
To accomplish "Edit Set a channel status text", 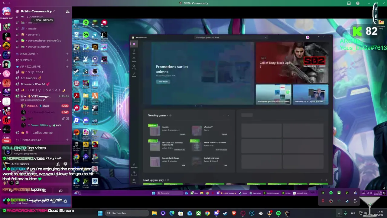I will coord(32,100).
